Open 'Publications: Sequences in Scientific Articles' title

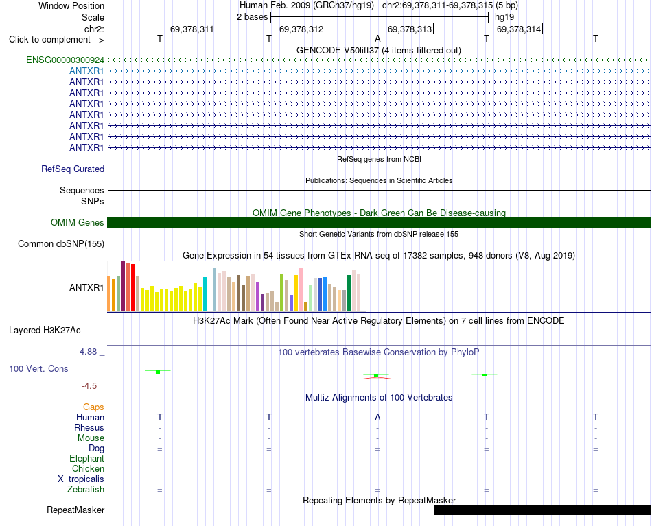379,180
